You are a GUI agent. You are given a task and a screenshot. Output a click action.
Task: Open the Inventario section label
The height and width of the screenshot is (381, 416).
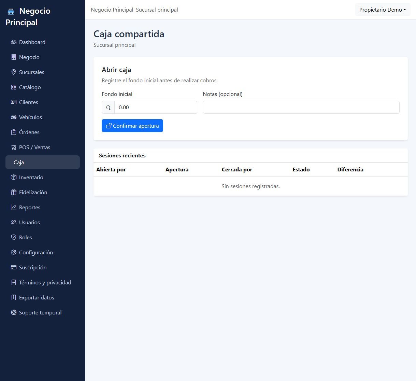tap(31, 178)
